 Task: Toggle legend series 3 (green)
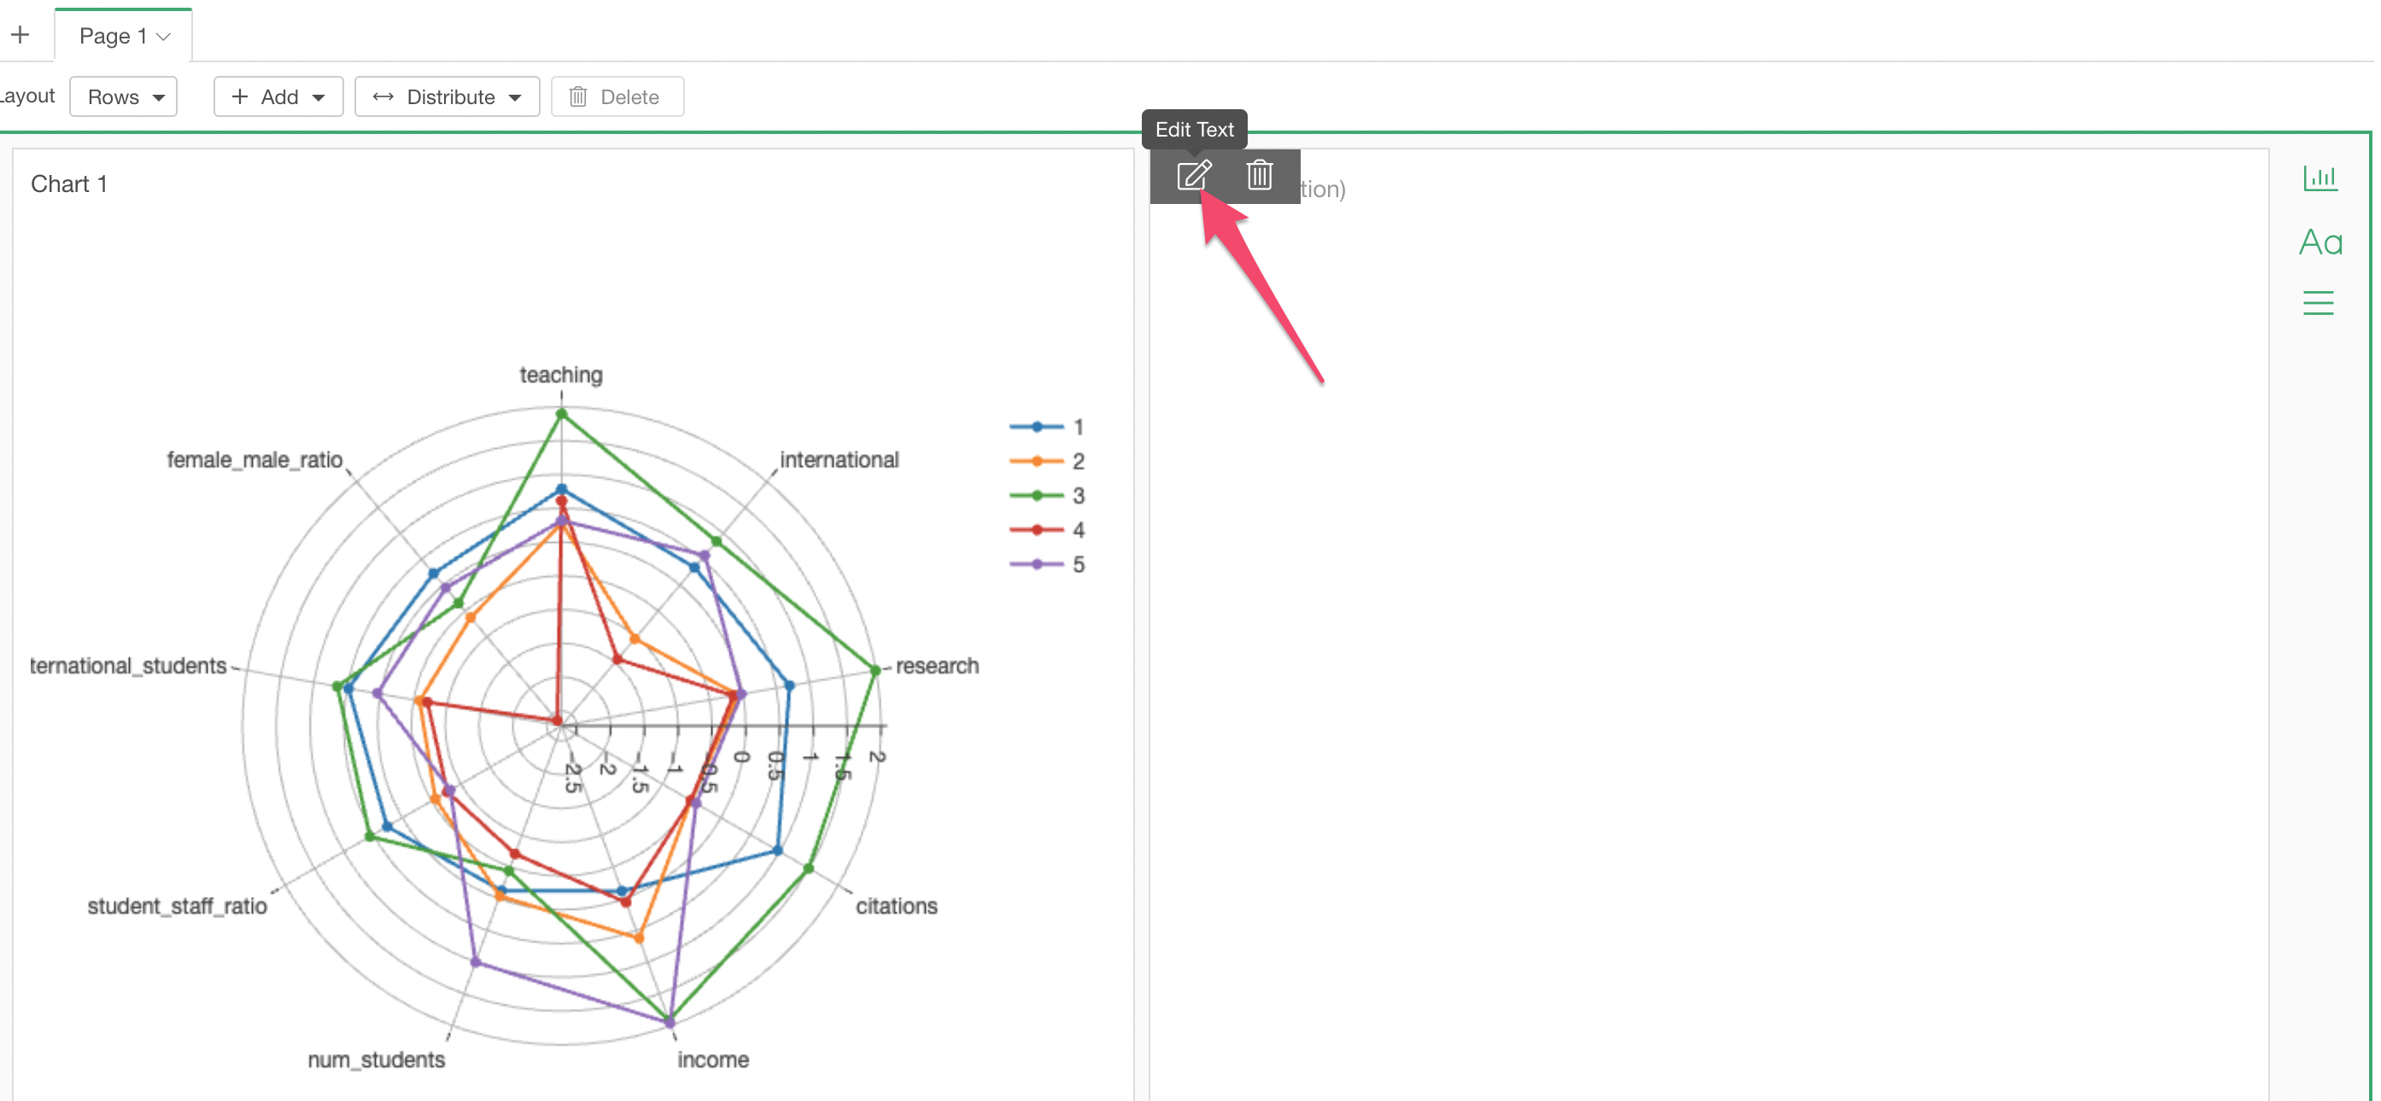tap(1046, 496)
